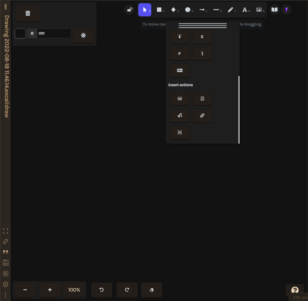Select the Rectangle tool
Image resolution: width=308 pixels, height=301 pixels.
tap(159, 10)
